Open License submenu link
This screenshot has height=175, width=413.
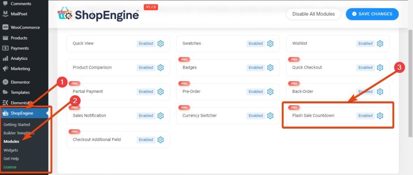(x=10, y=167)
